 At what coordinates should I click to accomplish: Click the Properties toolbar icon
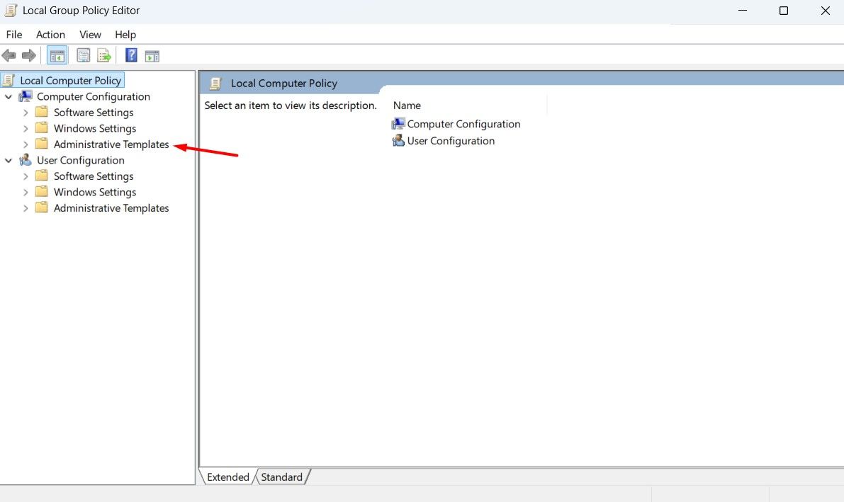[x=84, y=55]
